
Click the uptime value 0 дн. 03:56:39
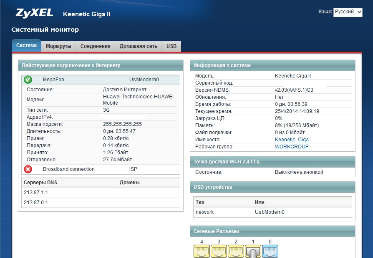[x=291, y=104]
